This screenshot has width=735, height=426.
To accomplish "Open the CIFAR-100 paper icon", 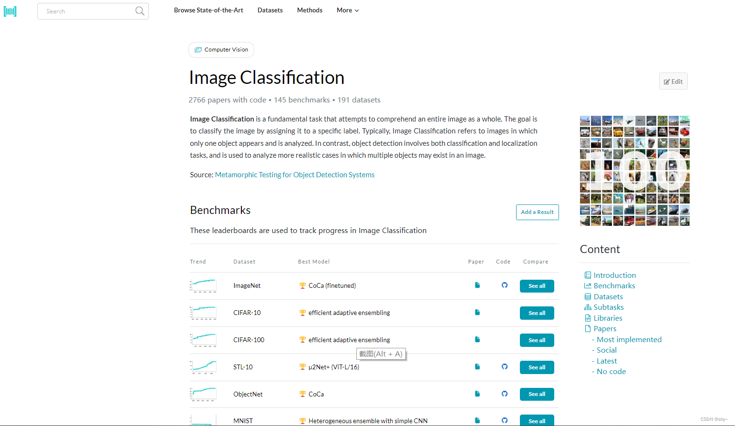I will (x=477, y=339).
